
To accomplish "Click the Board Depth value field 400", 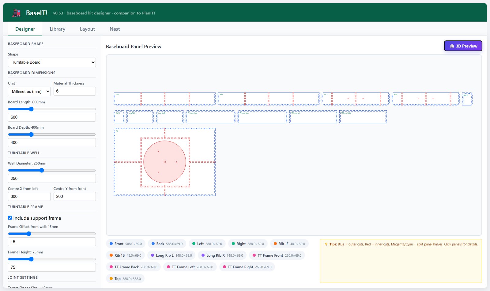I will (x=52, y=142).
